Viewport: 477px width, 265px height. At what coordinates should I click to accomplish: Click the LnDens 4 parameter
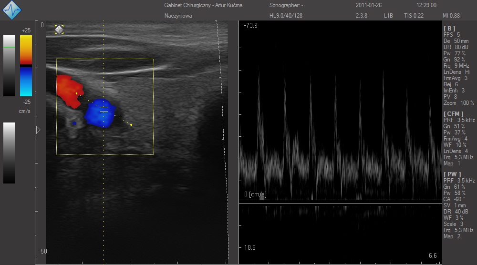456,151
